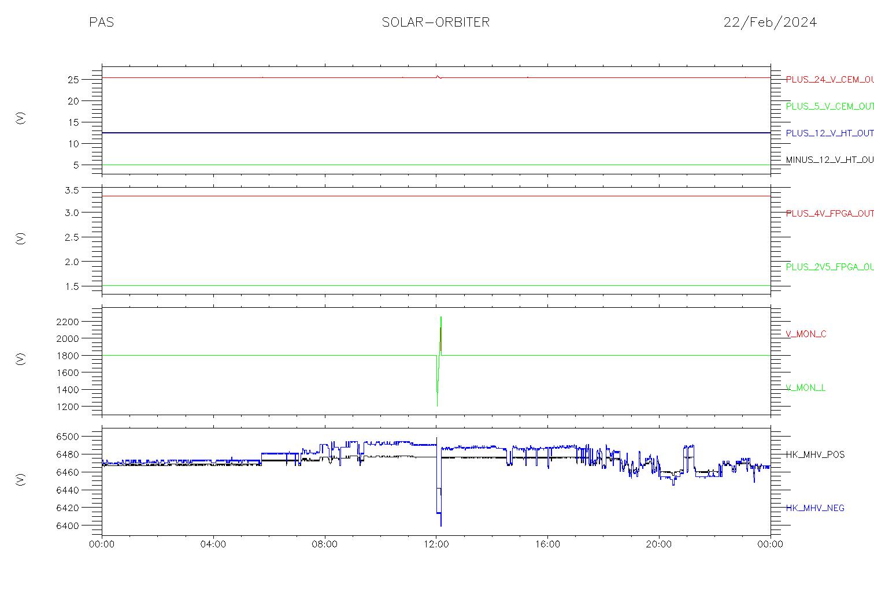Click the 25 tick value on voltage axis
The image size is (874, 589).
[x=73, y=80]
